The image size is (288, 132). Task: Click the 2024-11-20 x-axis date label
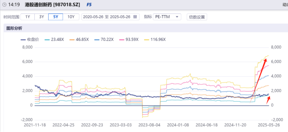point(235,125)
